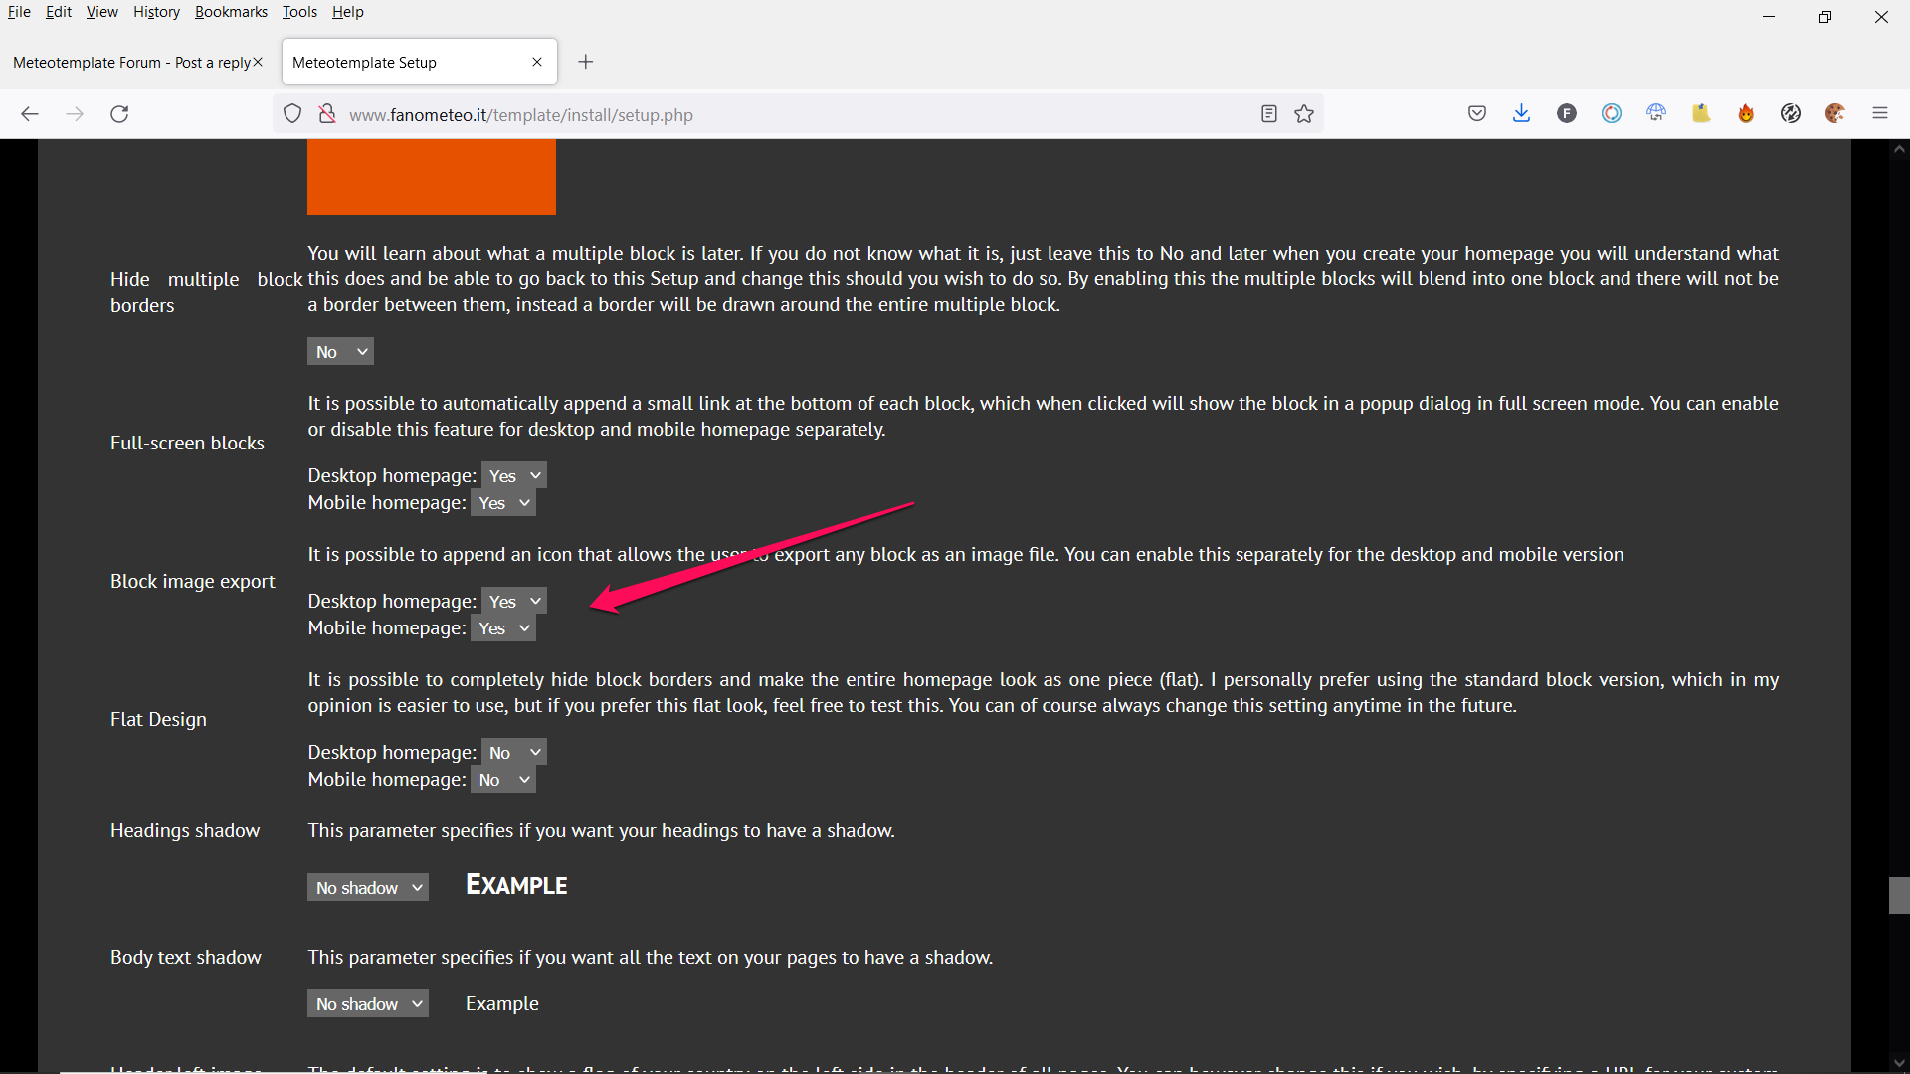This screenshot has height=1074, width=1910.
Task: Click the scrollbar down arrow
Action: 1899,1063
